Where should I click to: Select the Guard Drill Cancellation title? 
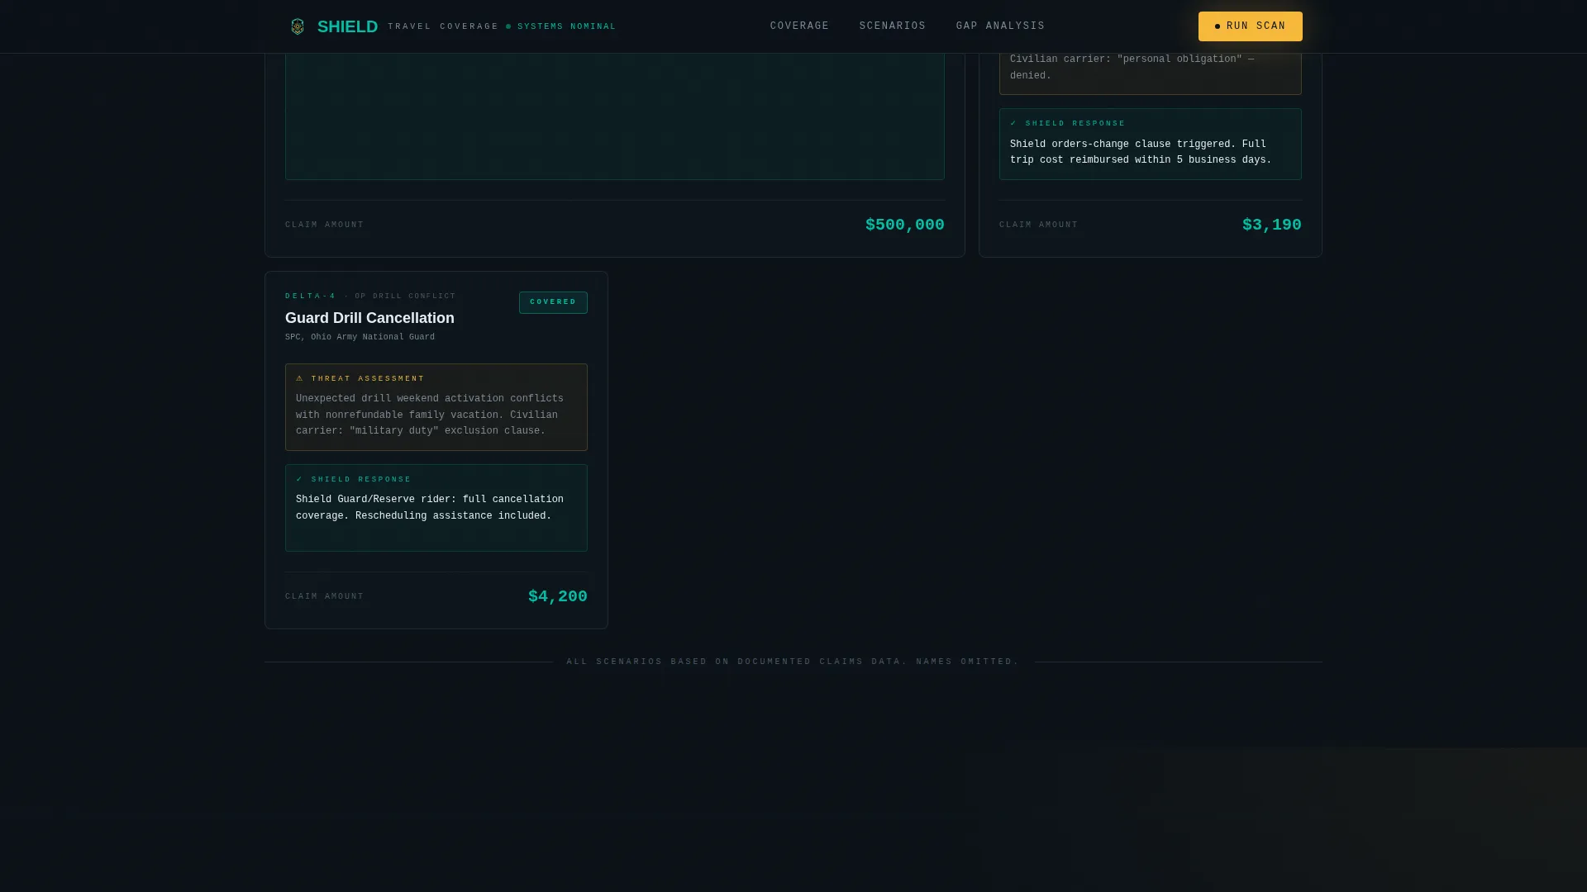pos(369,318)
